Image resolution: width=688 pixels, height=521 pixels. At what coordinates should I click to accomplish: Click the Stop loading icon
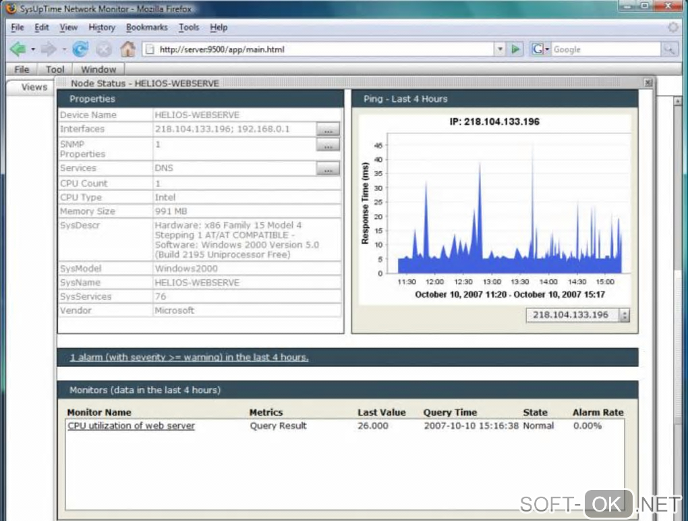pos(103,49)
